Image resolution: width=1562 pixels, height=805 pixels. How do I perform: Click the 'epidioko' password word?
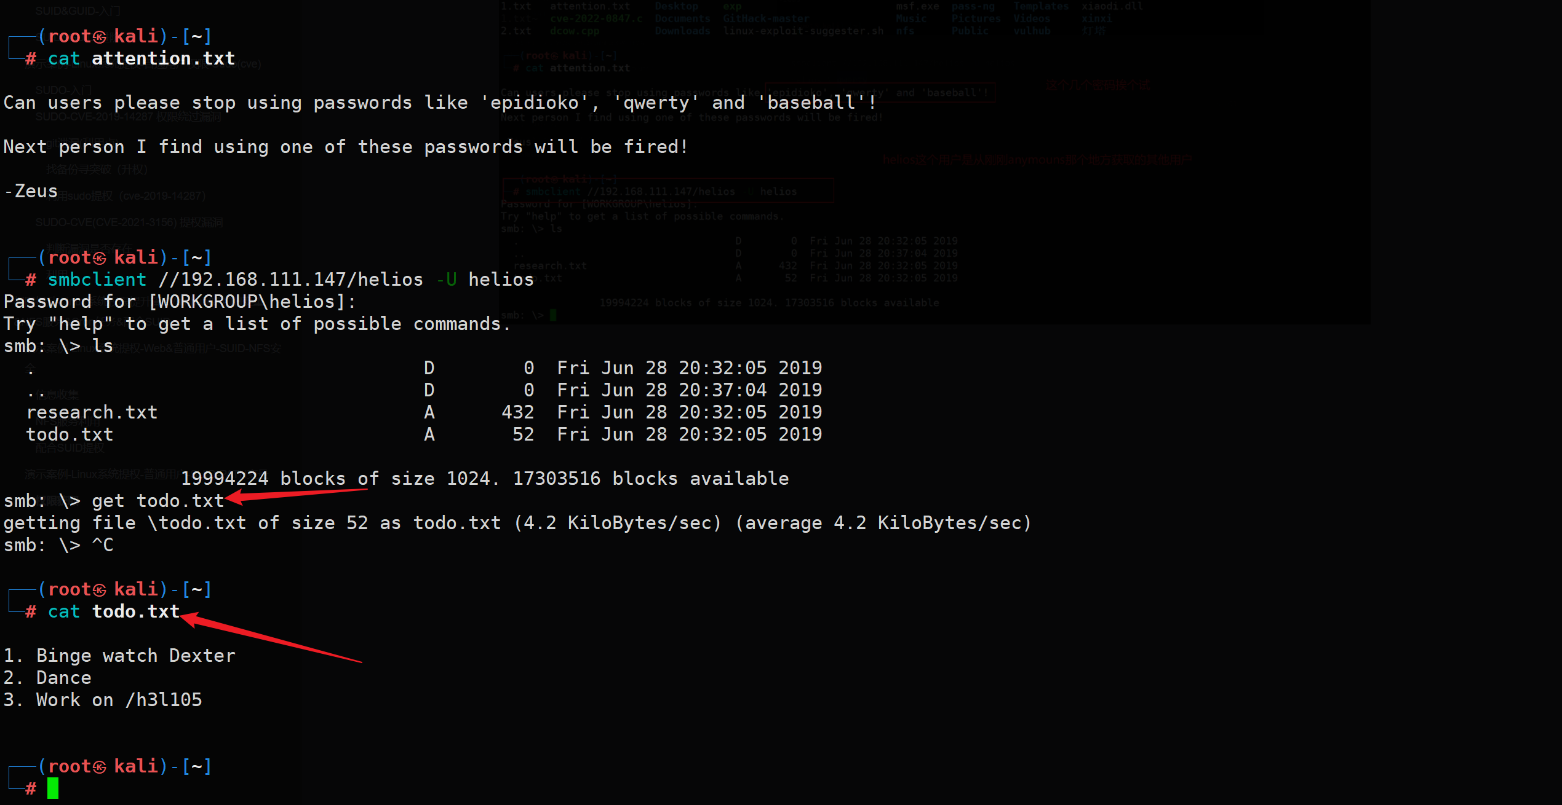(x=534, y=103)
